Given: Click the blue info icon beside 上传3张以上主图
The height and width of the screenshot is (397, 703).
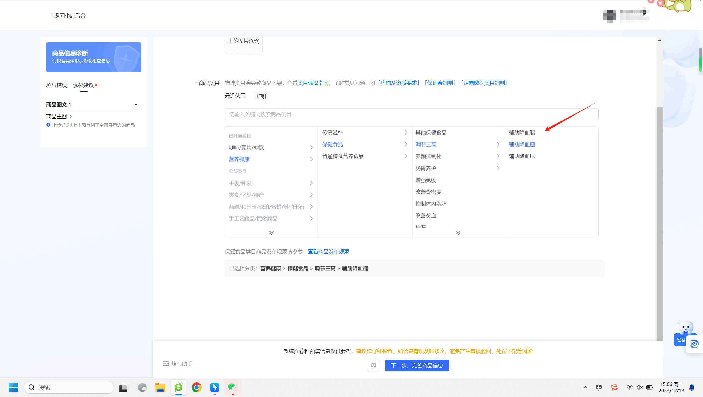Looking at the screenshot, I should point(48,125).
